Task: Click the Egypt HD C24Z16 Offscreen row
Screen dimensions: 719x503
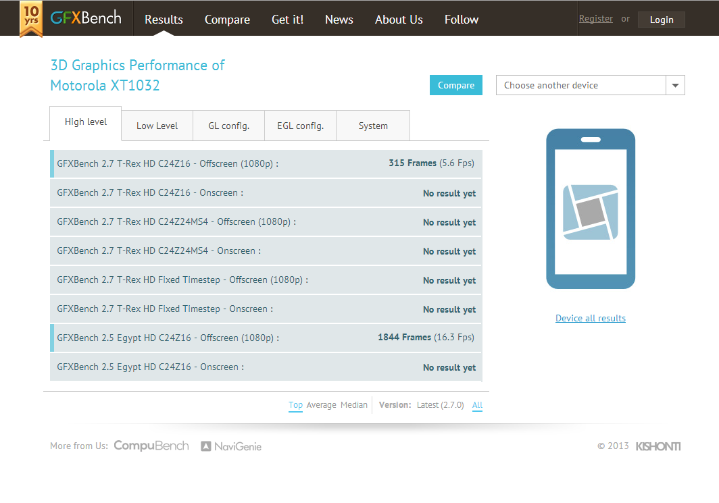Action: click(266, 338)
